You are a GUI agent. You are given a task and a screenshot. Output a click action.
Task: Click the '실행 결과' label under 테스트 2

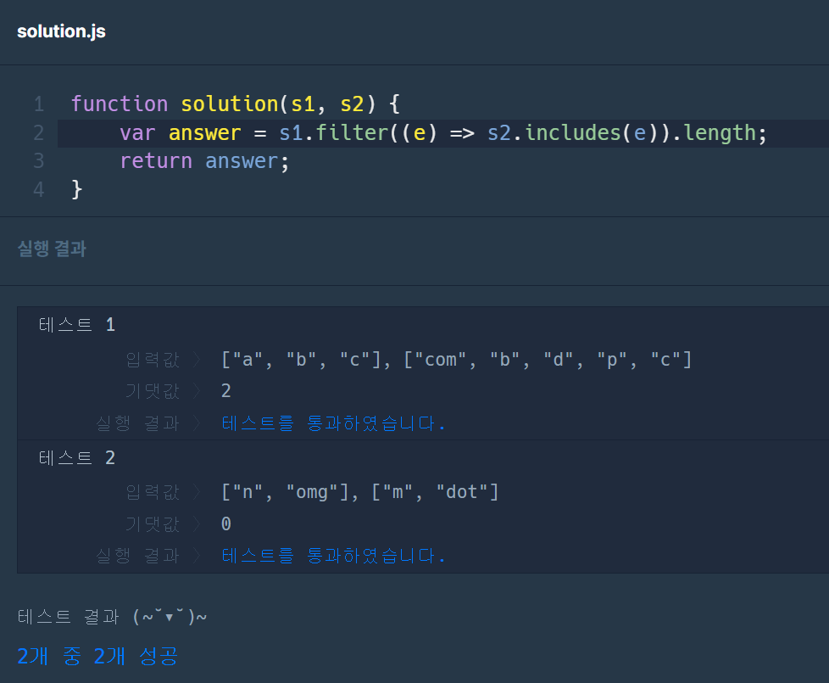tap(137, 556)
